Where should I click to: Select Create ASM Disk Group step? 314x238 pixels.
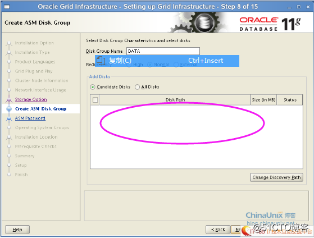click(x=40, y=109)
